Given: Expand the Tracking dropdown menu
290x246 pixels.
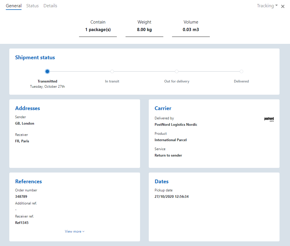Looking at the screenshot, I should [x=267, y=6].
